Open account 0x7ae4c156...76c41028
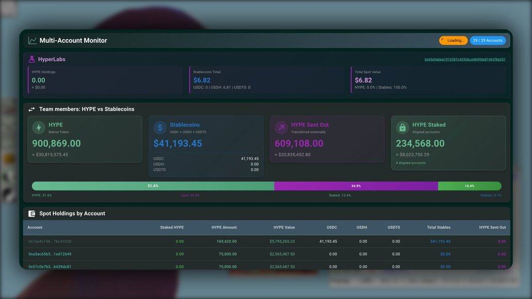Viewport: 532px width, 299px height. pos(50,241)
